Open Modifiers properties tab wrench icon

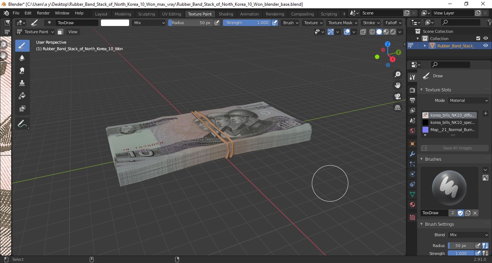click(x=412, y=154)
